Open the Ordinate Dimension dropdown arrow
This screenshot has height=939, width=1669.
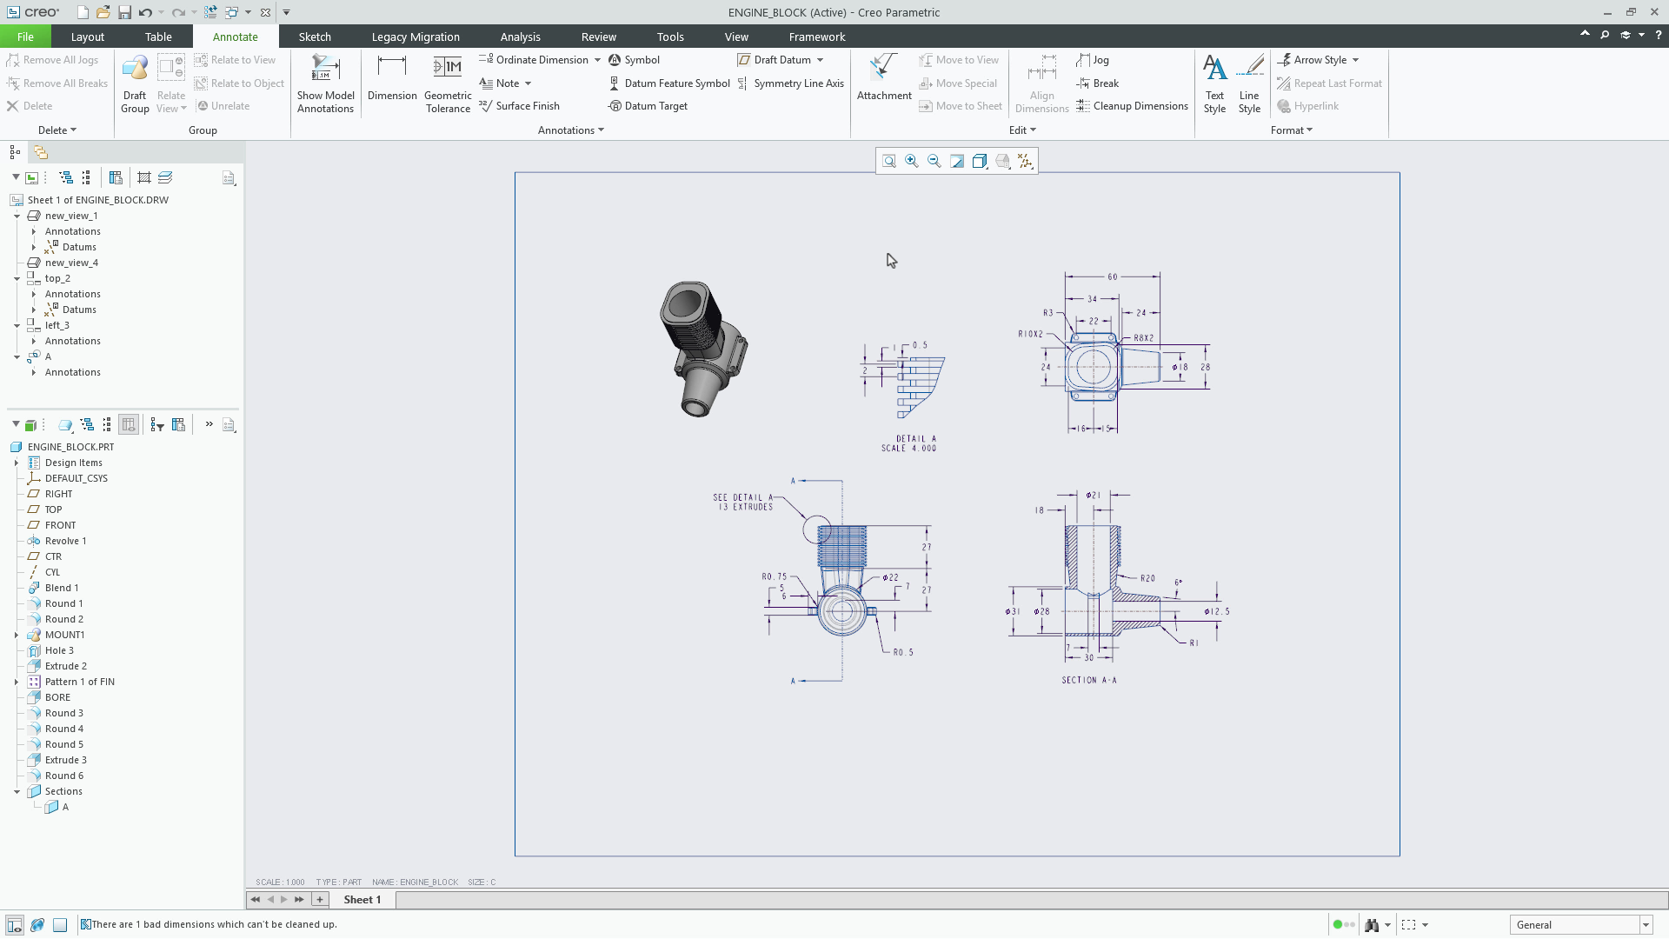point(598,60)
